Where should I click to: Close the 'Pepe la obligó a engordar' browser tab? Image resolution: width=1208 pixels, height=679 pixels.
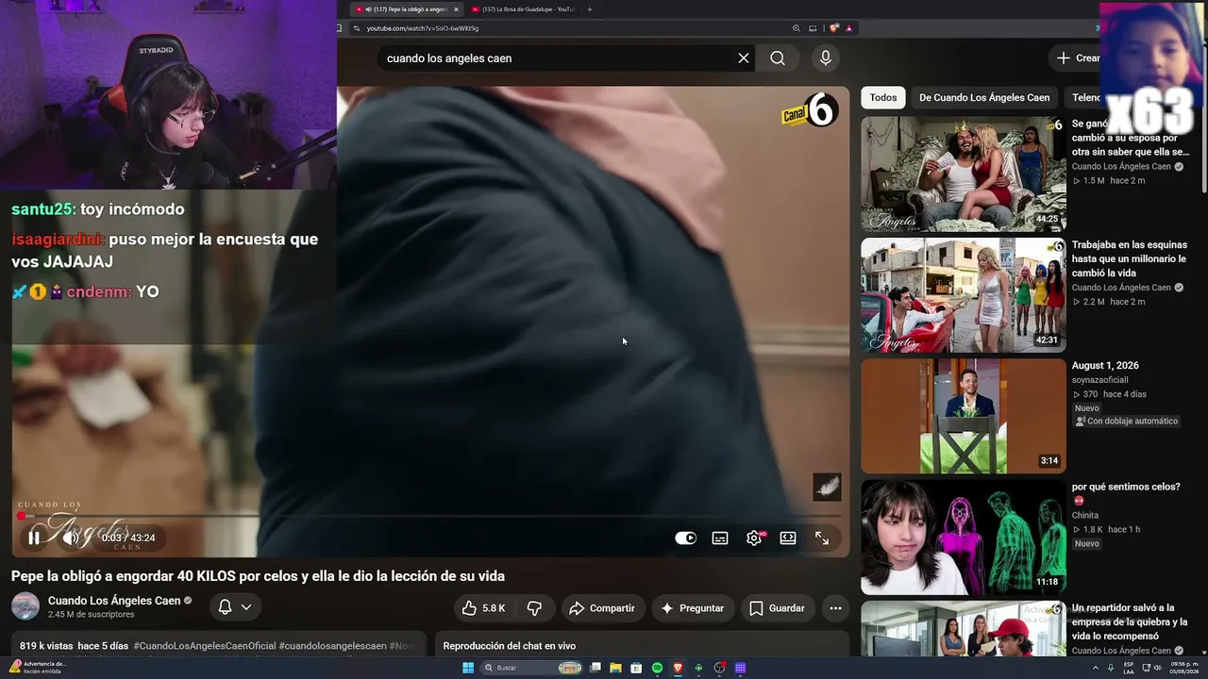click(456, 9)
